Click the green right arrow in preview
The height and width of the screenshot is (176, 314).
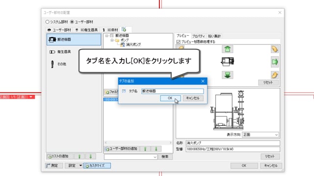275,62
